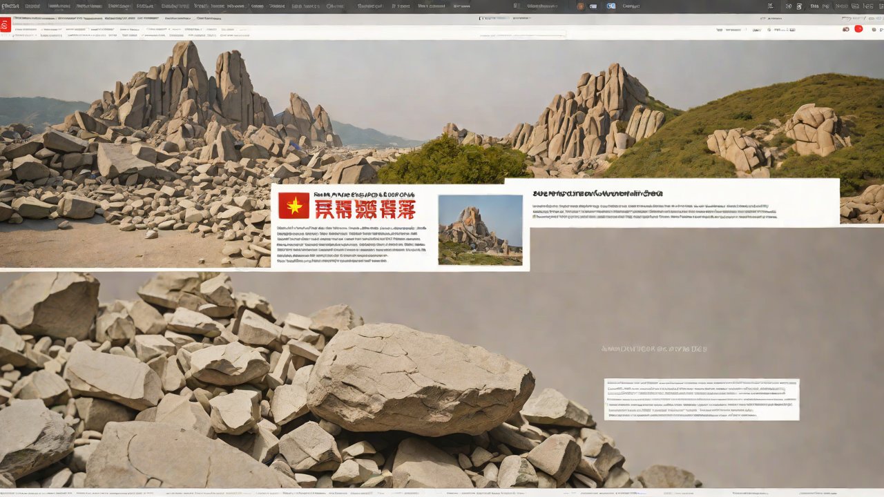Open the second menu in the top menu bar
Viewport: 884px width, 497px height.
[32, 6]
